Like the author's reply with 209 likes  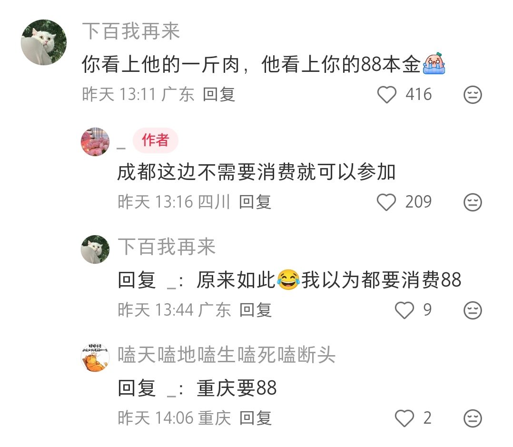(x=386, y=202)
